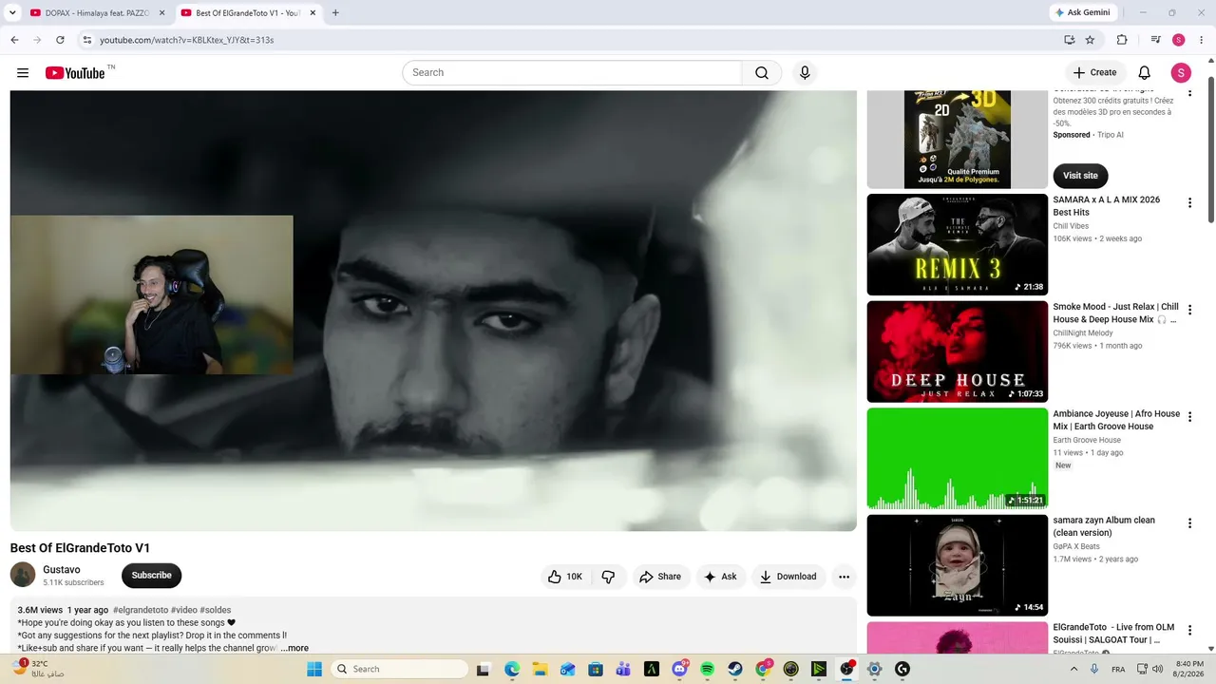Focus the YouTube search field

click(x=572, y=73)
